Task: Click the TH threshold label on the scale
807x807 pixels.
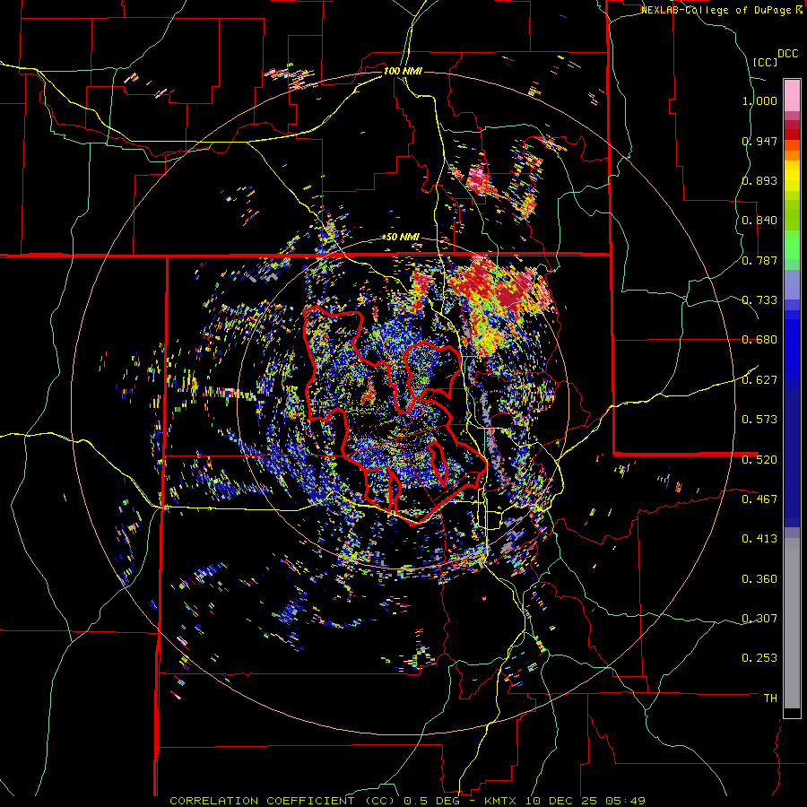Action: [770, 699]
